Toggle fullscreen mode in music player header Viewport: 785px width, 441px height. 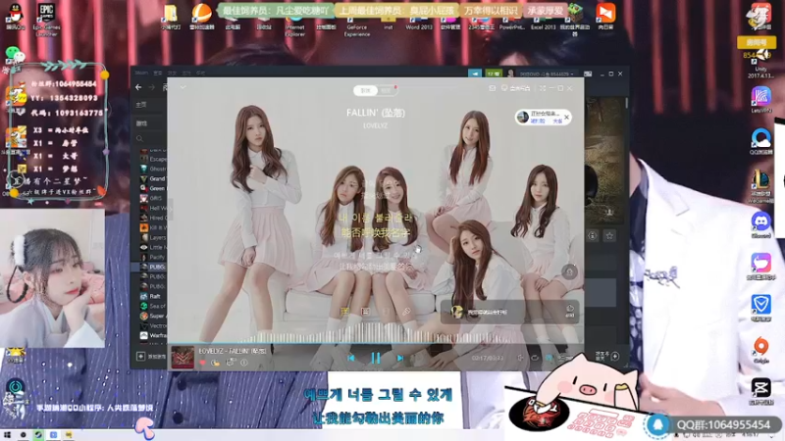[x=543, y=88]
